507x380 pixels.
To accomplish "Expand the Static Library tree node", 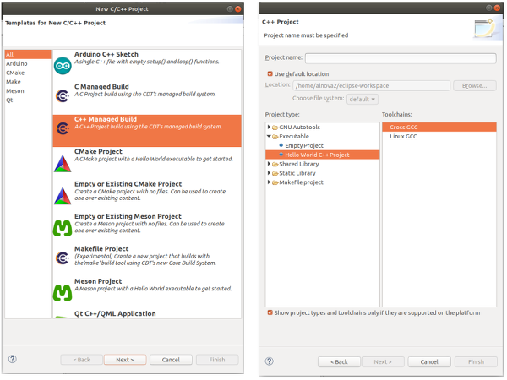I will (269, 173).
